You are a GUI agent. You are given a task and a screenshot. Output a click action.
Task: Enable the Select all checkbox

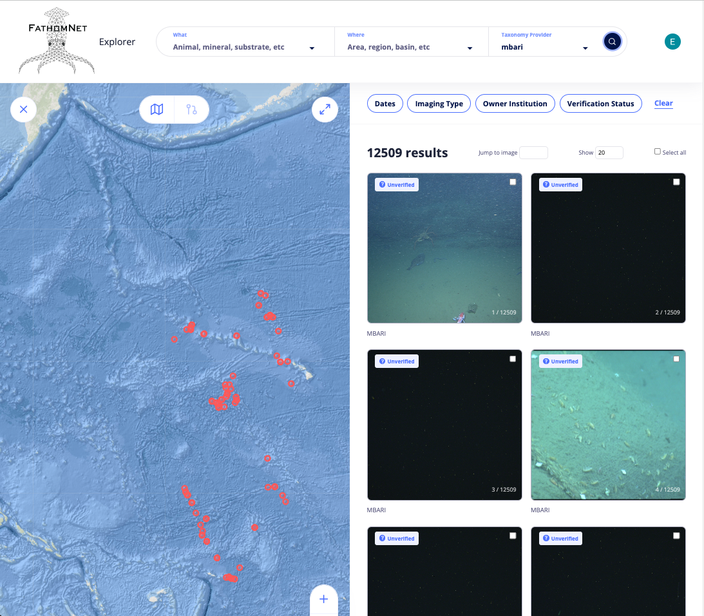pos(658,152)
